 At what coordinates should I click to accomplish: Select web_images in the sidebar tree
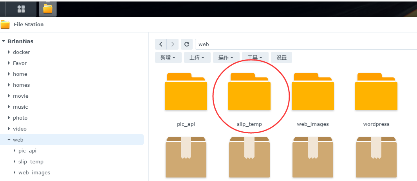click(x=34, y=172)
